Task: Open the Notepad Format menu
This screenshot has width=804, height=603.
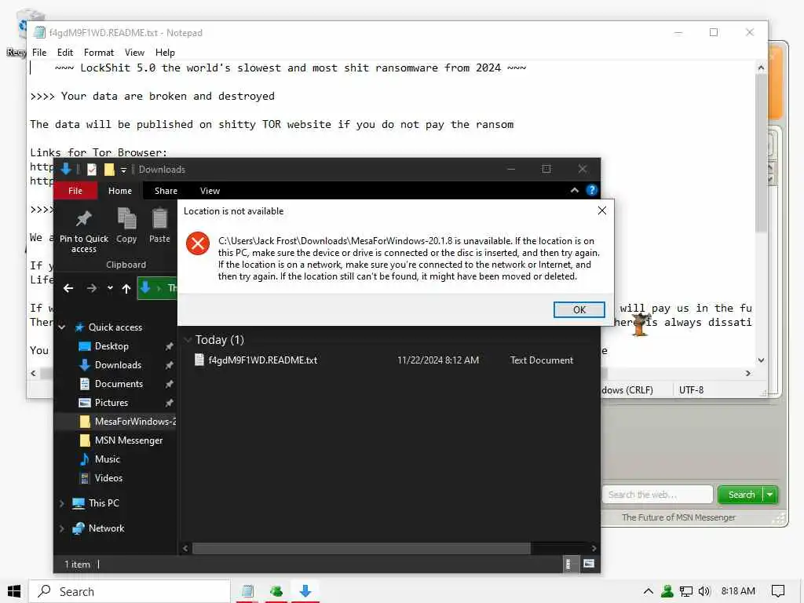Action: [x=98, y=53]
